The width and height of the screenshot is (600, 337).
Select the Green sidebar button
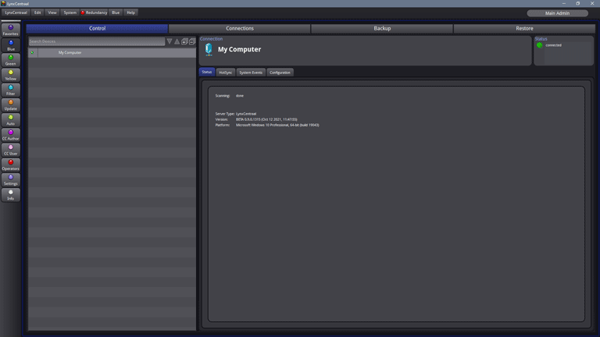pos(10,60)
